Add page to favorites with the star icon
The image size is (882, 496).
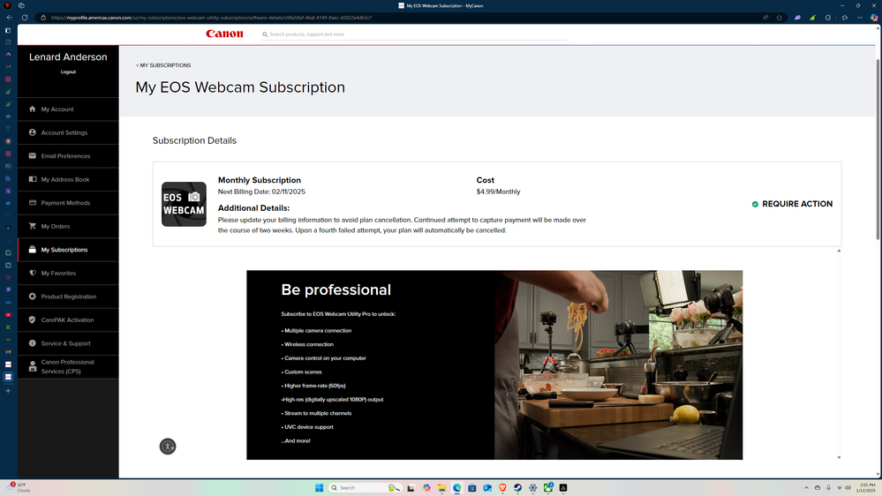click(780, 18)
